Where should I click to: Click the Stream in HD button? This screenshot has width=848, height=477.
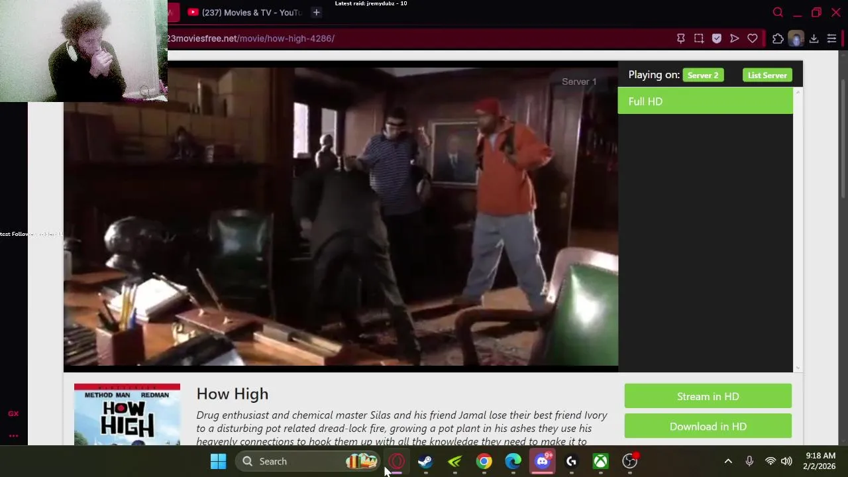point(708,396)
